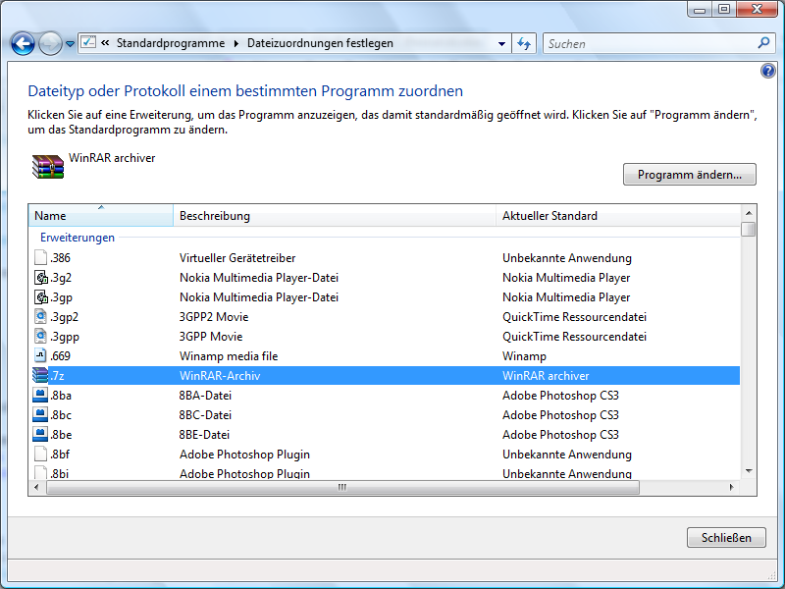
Task: Click 'WinRAR archiver' in the selected row
Action: point(546,376)
